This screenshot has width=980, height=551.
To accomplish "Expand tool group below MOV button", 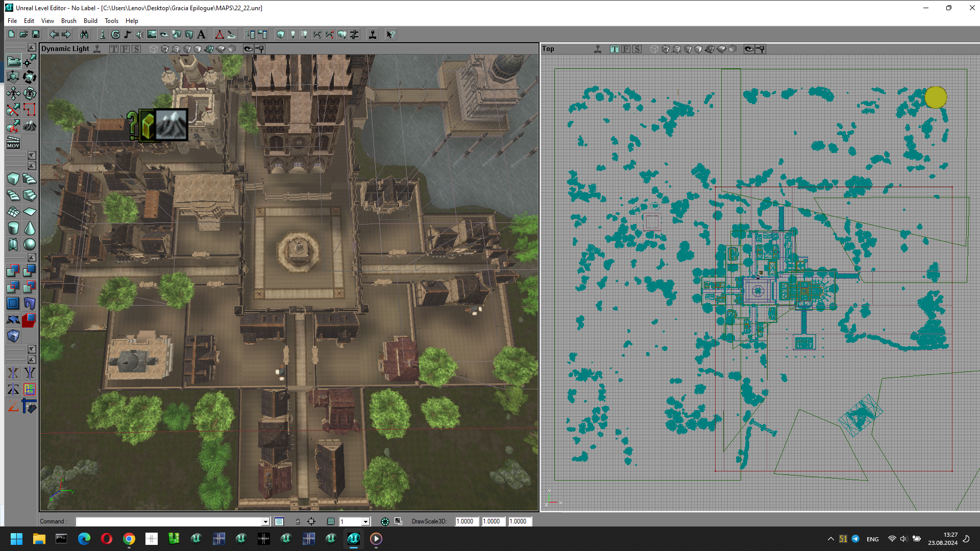I will point(32,155).
